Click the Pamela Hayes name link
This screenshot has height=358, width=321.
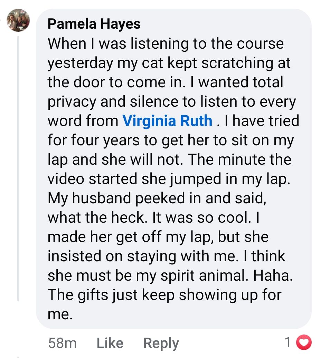(x=94, y=24)
